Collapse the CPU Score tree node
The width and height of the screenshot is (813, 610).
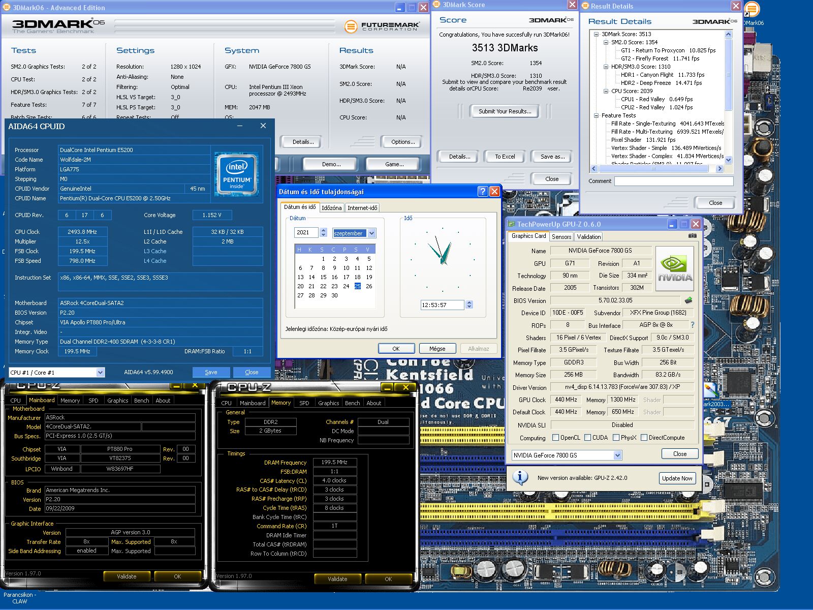606,91
